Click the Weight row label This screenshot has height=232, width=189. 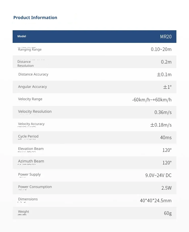(23, 212)
